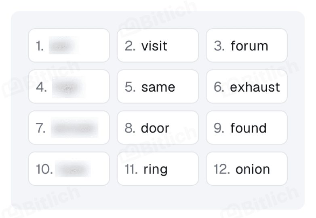Click the 'forum' word in box 3
Screen dimensions: 316x218
[249, 46]
